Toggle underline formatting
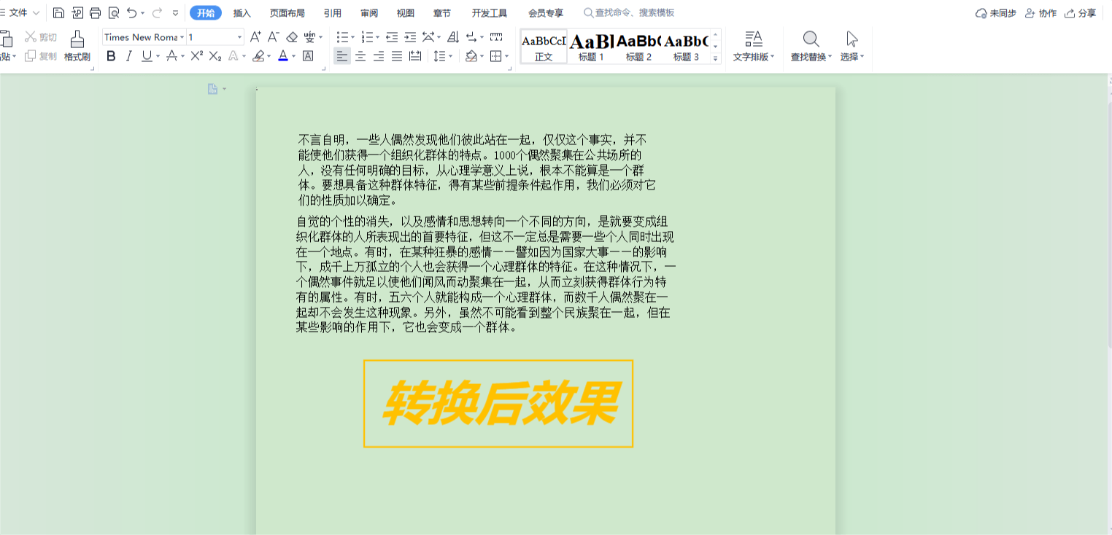 coord(147,56)
